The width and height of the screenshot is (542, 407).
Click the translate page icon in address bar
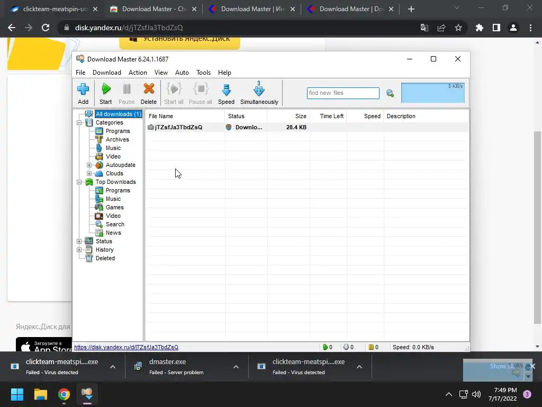424,28
